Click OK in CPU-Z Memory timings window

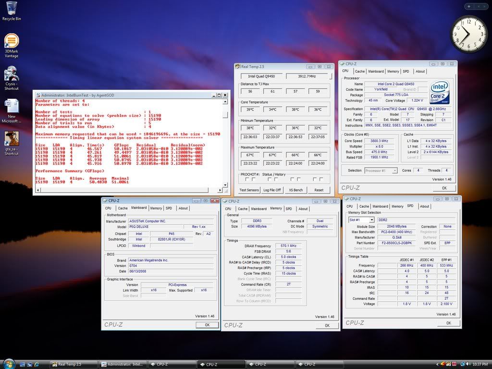327,326
